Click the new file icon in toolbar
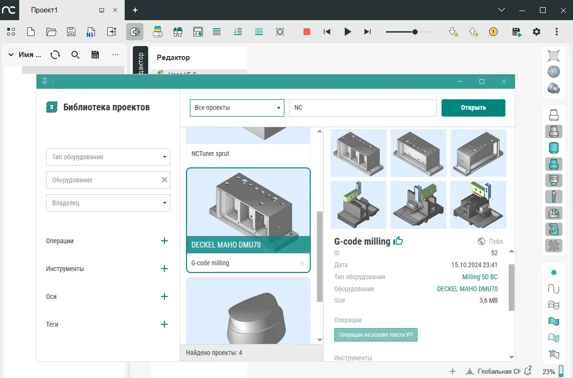573x378 pixels. 31,32
